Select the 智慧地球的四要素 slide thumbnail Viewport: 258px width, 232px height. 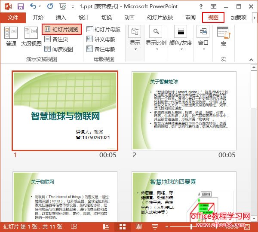pyautogui.click(x=184, y=197)
